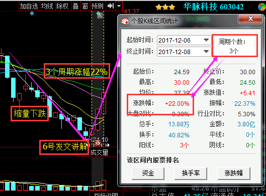Click the 周期个数 3个 value

234,51
